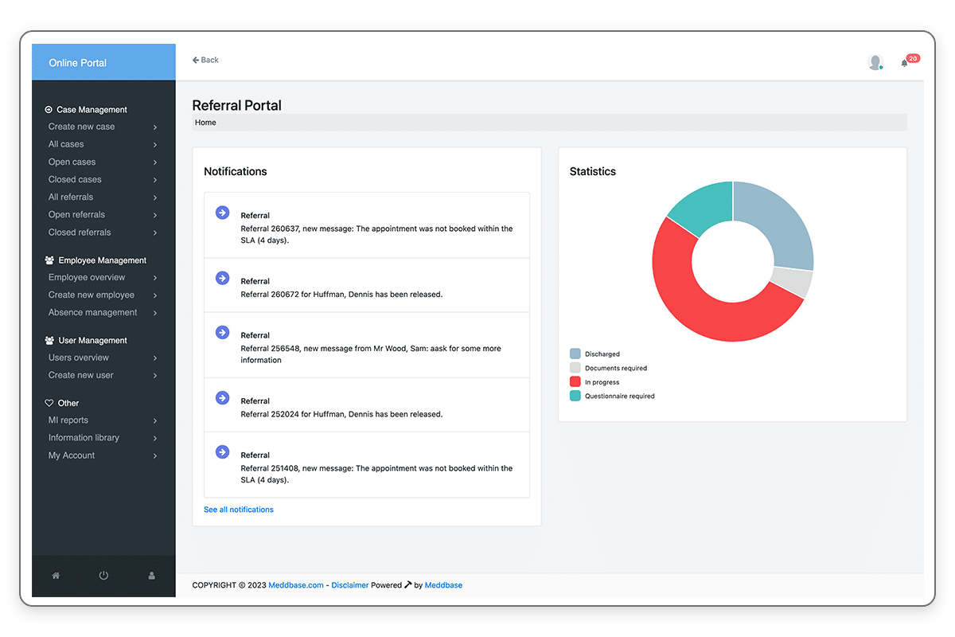Open arrow icon for Referral 256548 notification
This screenshot has height=637, width=955.
click(x=223, y=332)
